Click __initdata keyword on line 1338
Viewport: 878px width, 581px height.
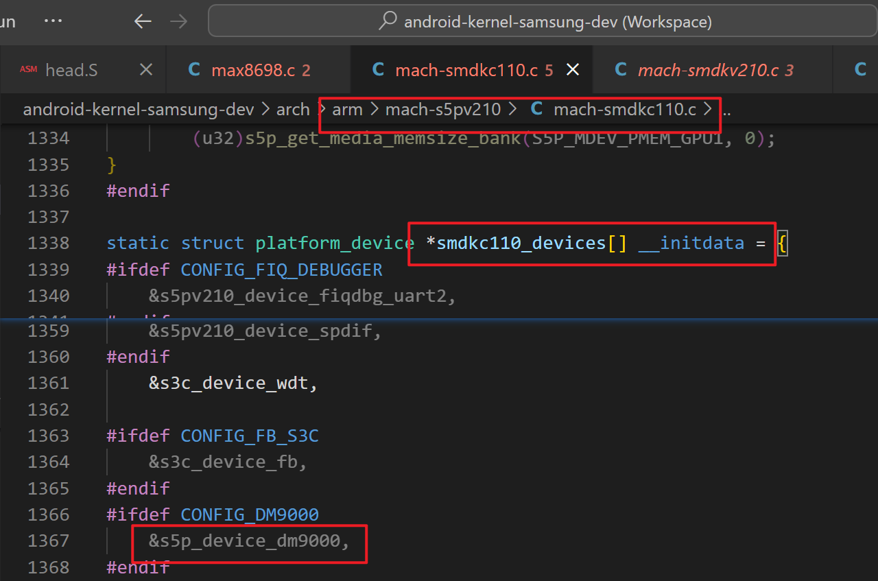pos(691,243)
